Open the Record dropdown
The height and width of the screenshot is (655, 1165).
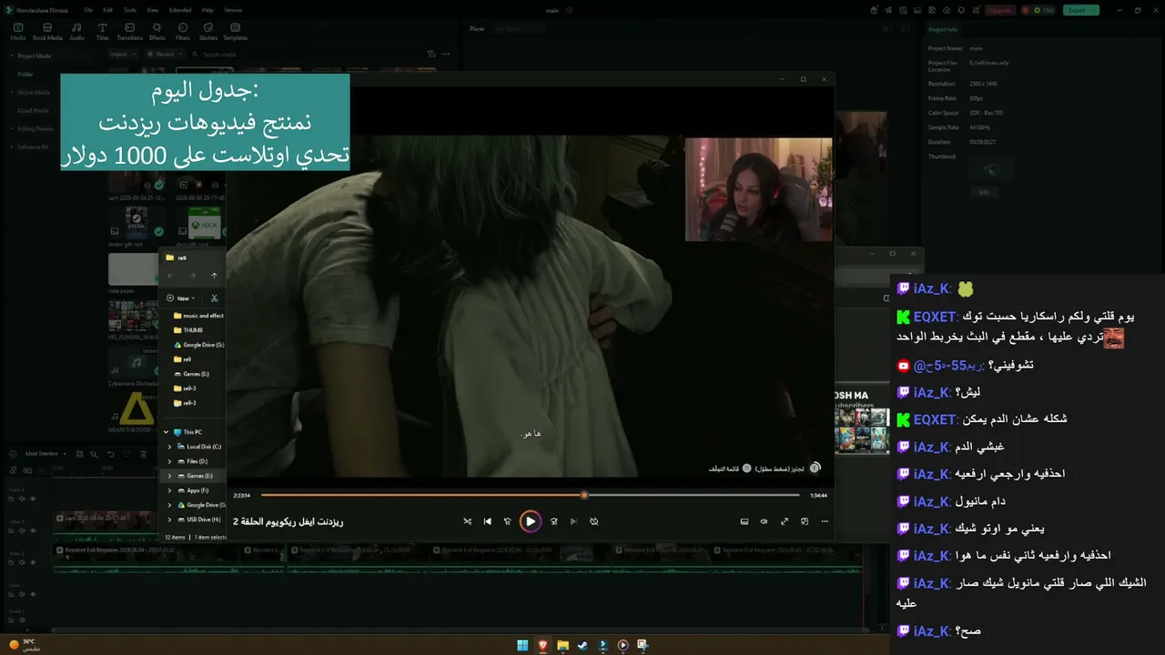point(164,54)
